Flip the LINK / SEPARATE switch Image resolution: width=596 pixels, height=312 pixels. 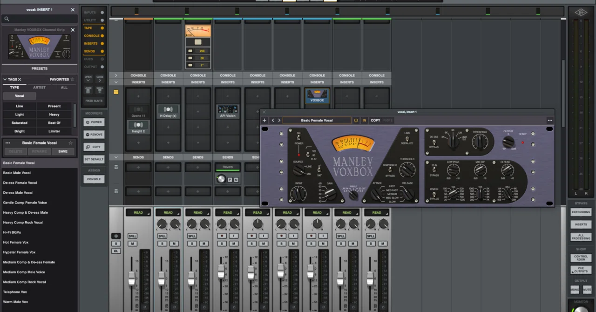click(x=407, y=139)
